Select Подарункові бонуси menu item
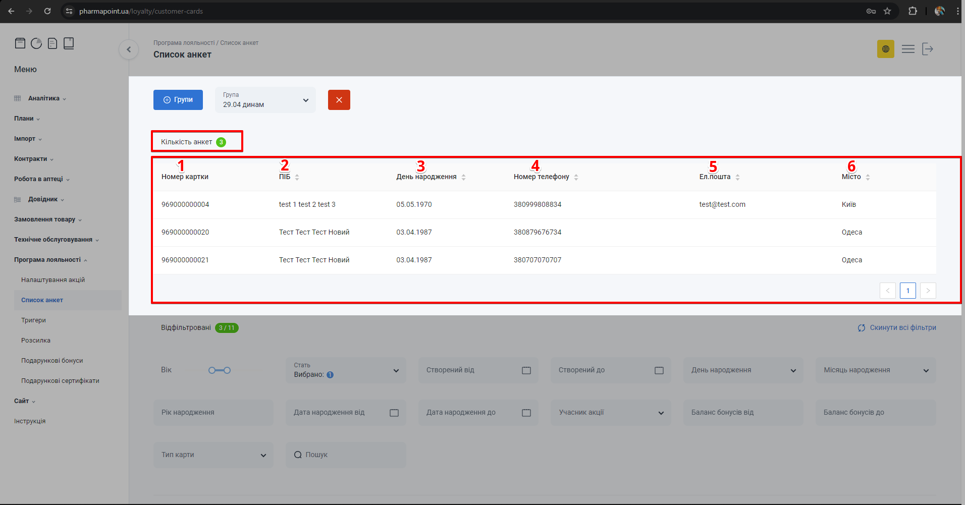The image size is (965, 505). [x=52, y=361]
